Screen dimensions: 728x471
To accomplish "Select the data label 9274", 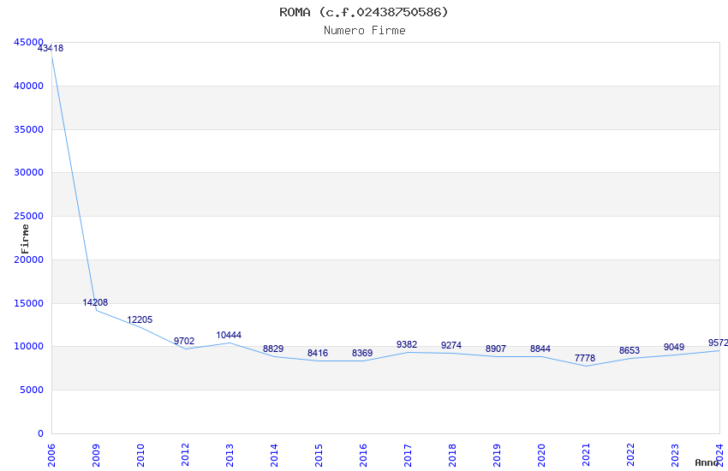I will (451, 345).
